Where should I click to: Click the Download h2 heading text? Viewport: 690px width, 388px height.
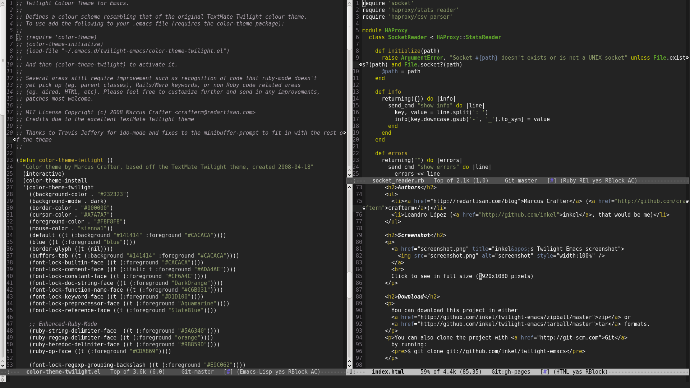[410, 297]
